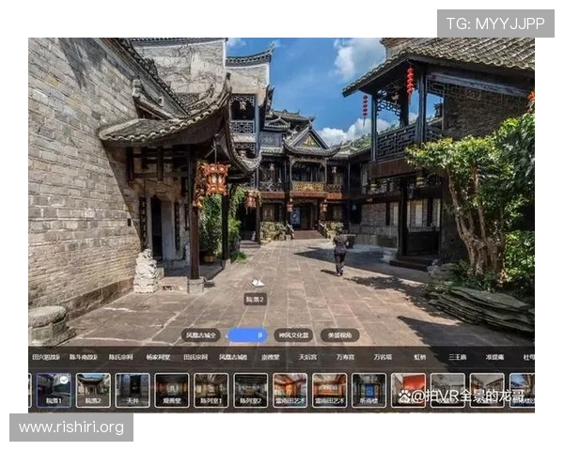Open the thumbnail between 天井 and 陈列室1

(x=172, y=390)
